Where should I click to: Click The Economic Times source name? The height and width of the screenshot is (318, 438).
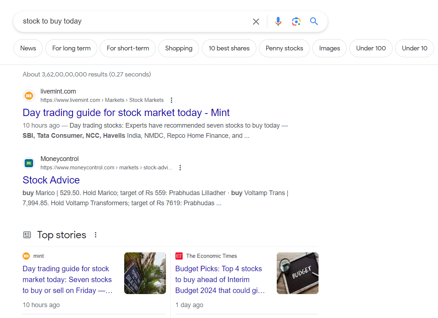(212, 256)
